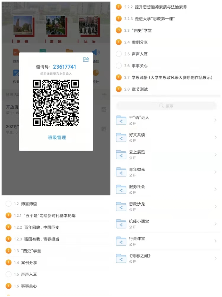222x297 pixels.
Task: Tap orange badge numbered 2 for 1.3
Action: [x=8, y=251]
